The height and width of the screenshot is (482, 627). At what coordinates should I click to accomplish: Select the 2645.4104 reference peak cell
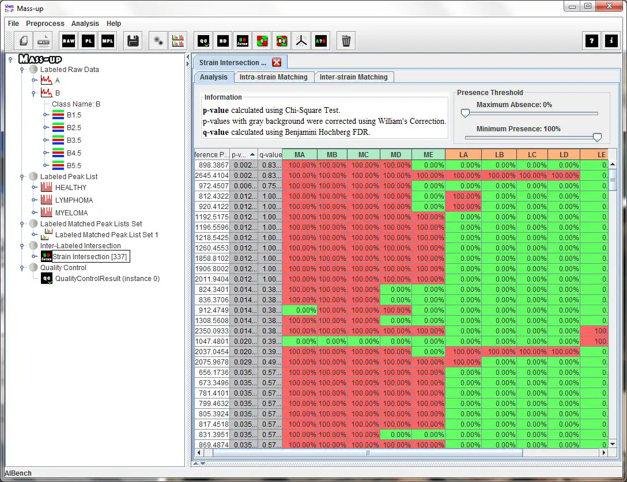[x=212, y=176]
